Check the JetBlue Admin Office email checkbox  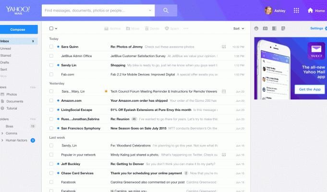click(51, 56)
